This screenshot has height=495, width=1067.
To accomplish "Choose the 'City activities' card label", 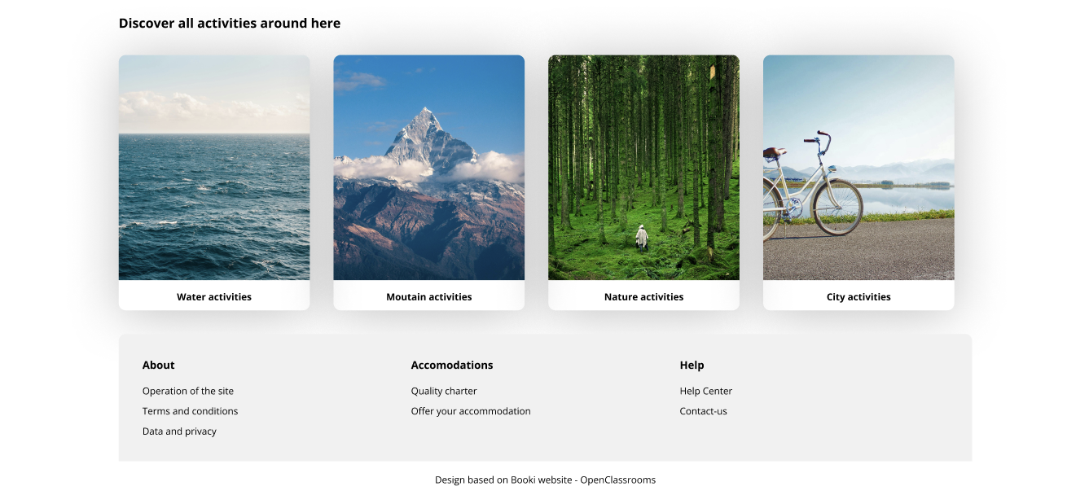I will tap(858, 297).
